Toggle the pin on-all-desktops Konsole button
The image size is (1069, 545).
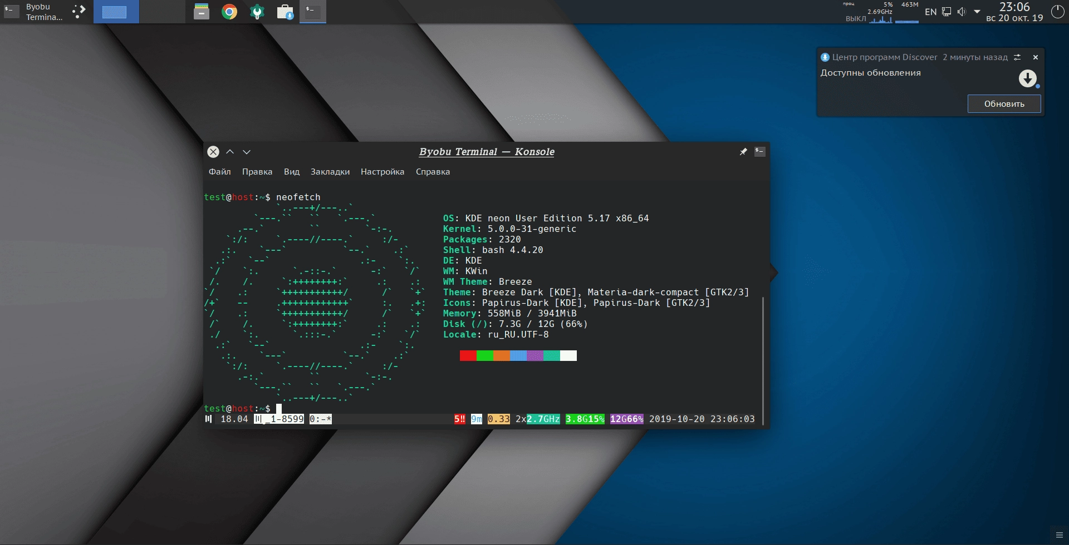click(743, 152)
